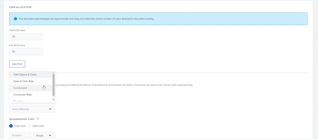Click the metric list scroll down arrow
Viewport: 318px width, 140px height.
tap(53, 100)
